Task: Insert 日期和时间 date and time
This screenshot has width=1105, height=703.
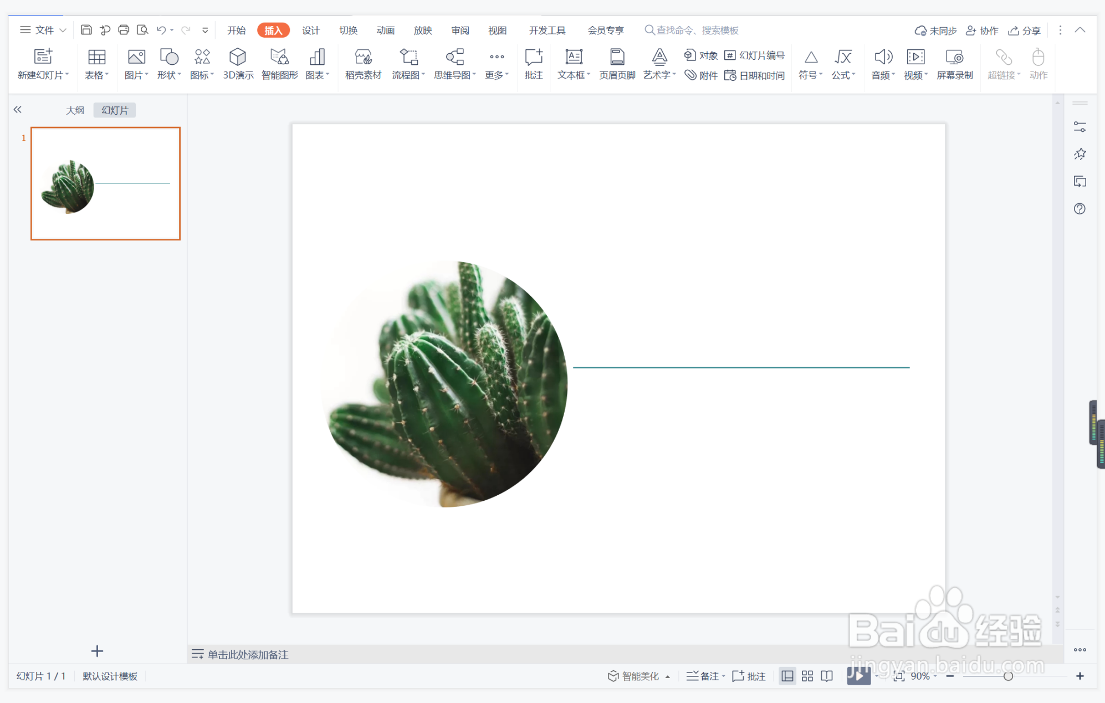Action: (755, 75)
